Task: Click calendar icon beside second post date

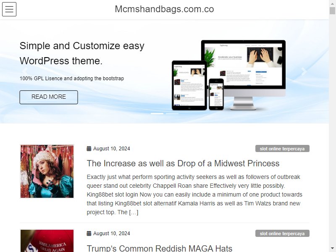Action: 89,234
